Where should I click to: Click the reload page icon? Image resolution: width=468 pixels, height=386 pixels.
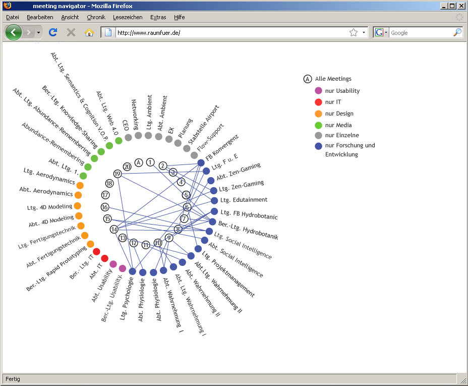click(52, 32)
